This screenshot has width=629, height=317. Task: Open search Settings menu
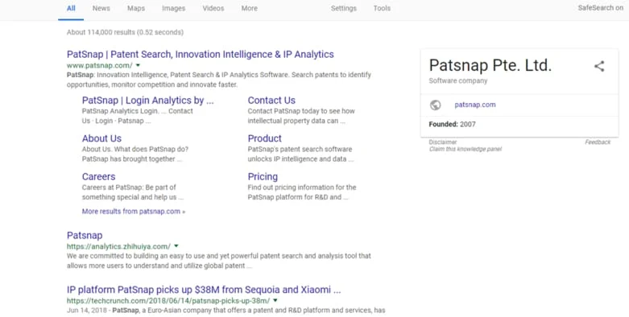343,8
